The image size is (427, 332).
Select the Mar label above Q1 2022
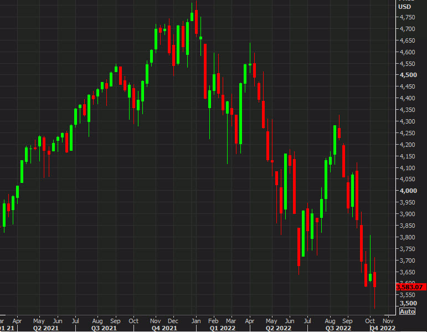click(231, 321)
